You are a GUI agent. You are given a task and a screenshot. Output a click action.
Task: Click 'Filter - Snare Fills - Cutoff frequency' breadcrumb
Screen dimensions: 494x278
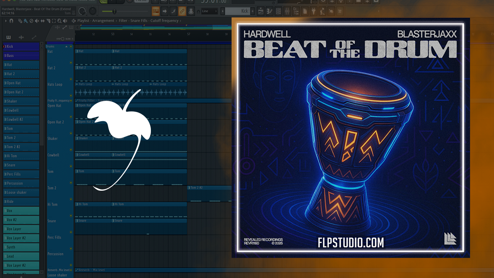[x=149, y=21]
